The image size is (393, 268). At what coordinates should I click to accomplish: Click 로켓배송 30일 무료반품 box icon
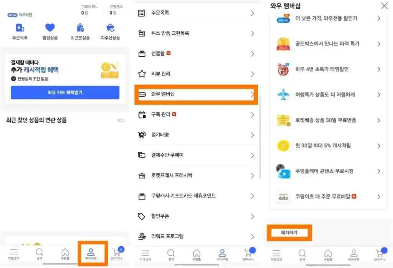[283, 120]
